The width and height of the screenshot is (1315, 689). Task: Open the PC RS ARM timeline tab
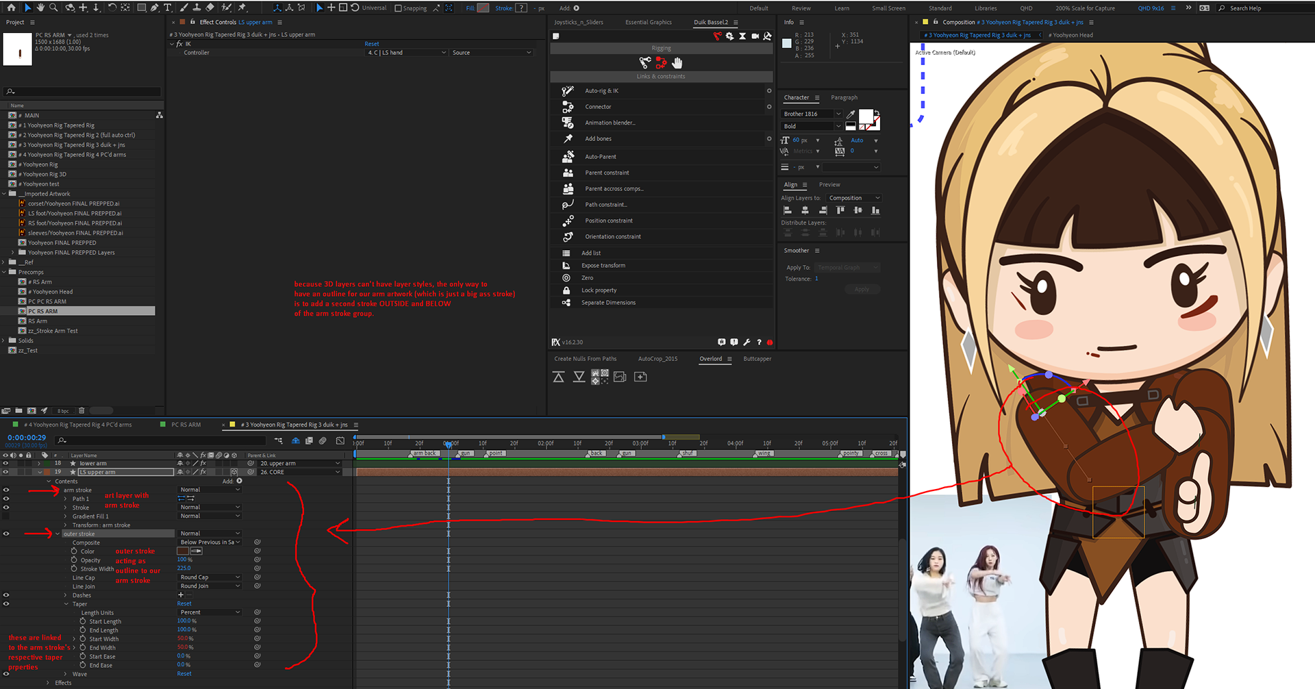[x=186, y=425]
